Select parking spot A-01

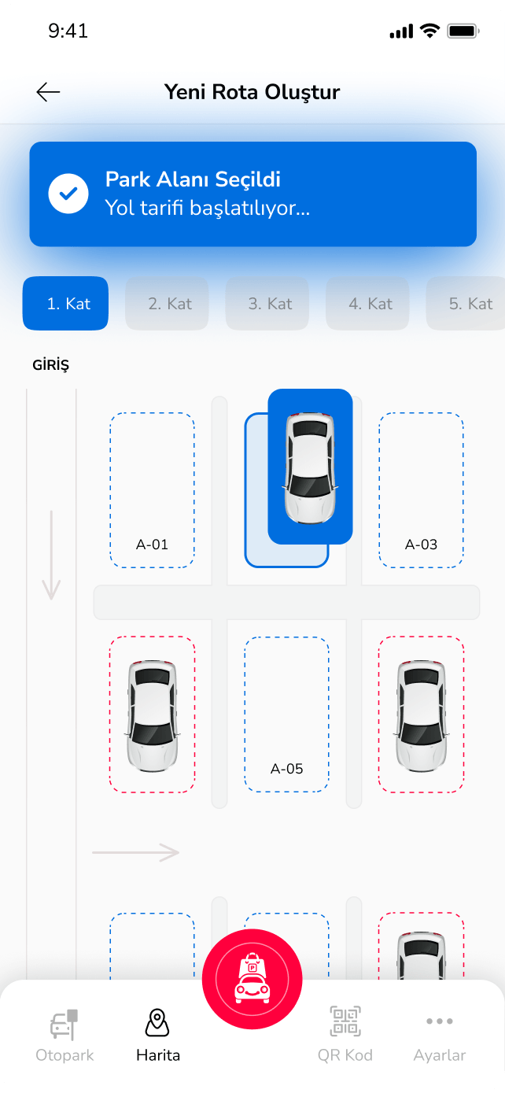click(x=152, y=490)
